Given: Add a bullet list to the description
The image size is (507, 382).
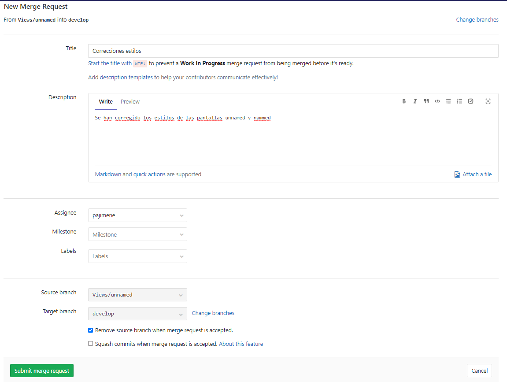Looking at the screenshot, I should coord(448,101).
